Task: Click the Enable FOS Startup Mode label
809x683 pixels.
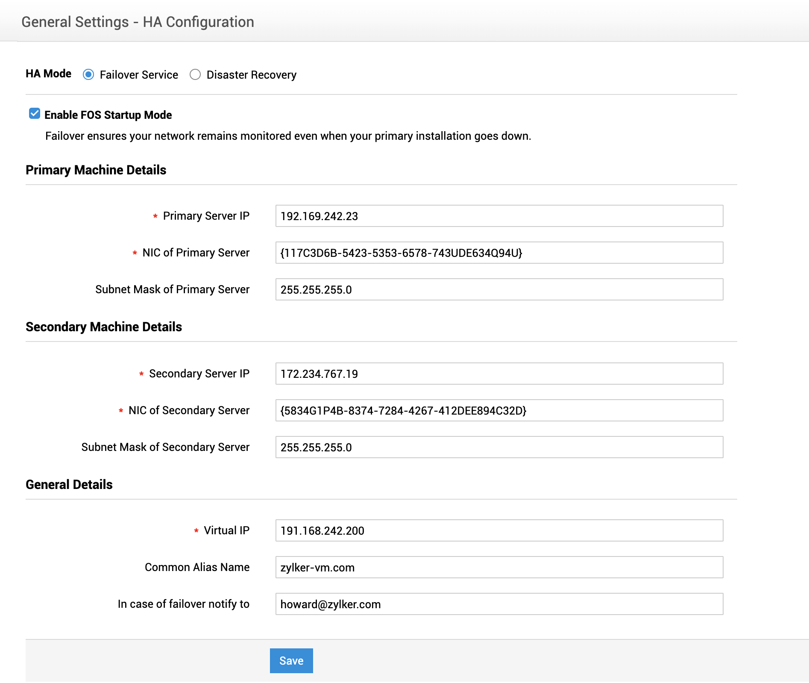Action: (108, 115)
